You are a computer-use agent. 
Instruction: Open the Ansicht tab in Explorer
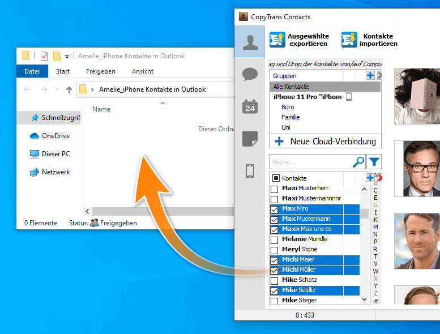point(143,71)
